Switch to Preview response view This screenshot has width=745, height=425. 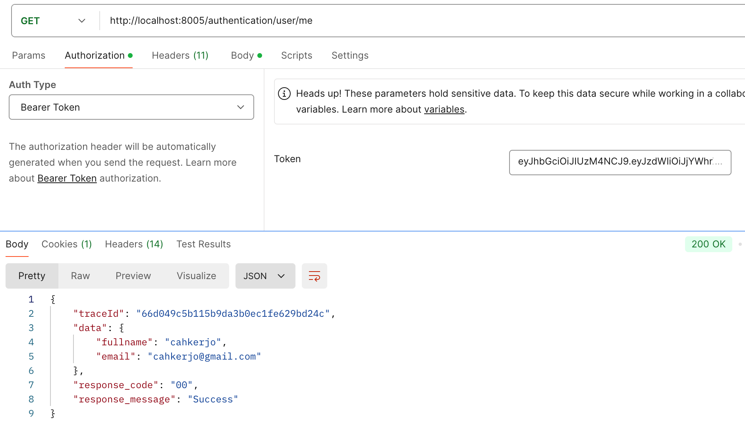click(x=133, y=276)
